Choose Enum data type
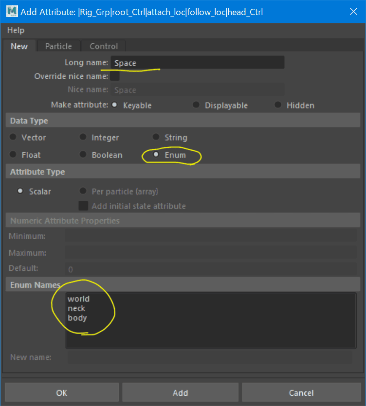Image resolution: width=366 pixels, height=406 pixels. coord(156,155)
